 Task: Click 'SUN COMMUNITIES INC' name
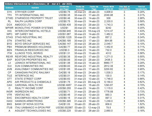[x=29, y=66]
